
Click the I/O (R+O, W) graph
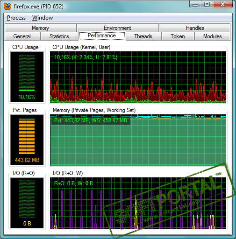(138, 203)
